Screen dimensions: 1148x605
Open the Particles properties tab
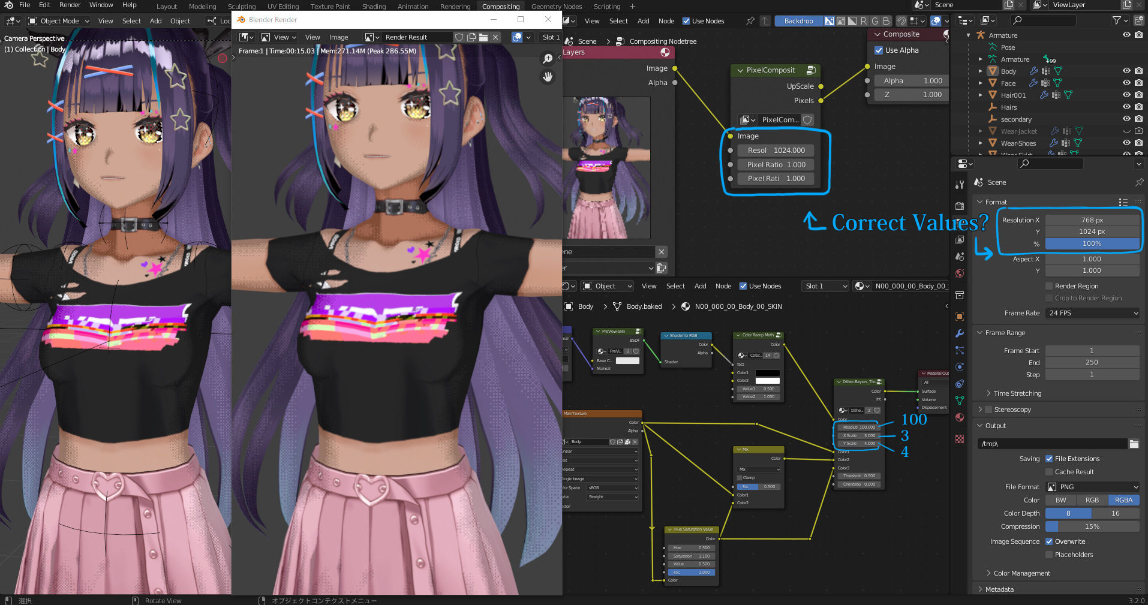point(960,350)
